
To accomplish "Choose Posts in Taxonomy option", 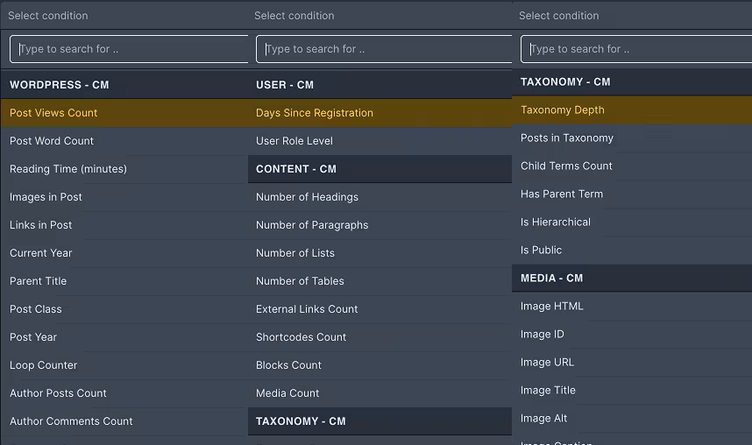I will pos(632,138).
